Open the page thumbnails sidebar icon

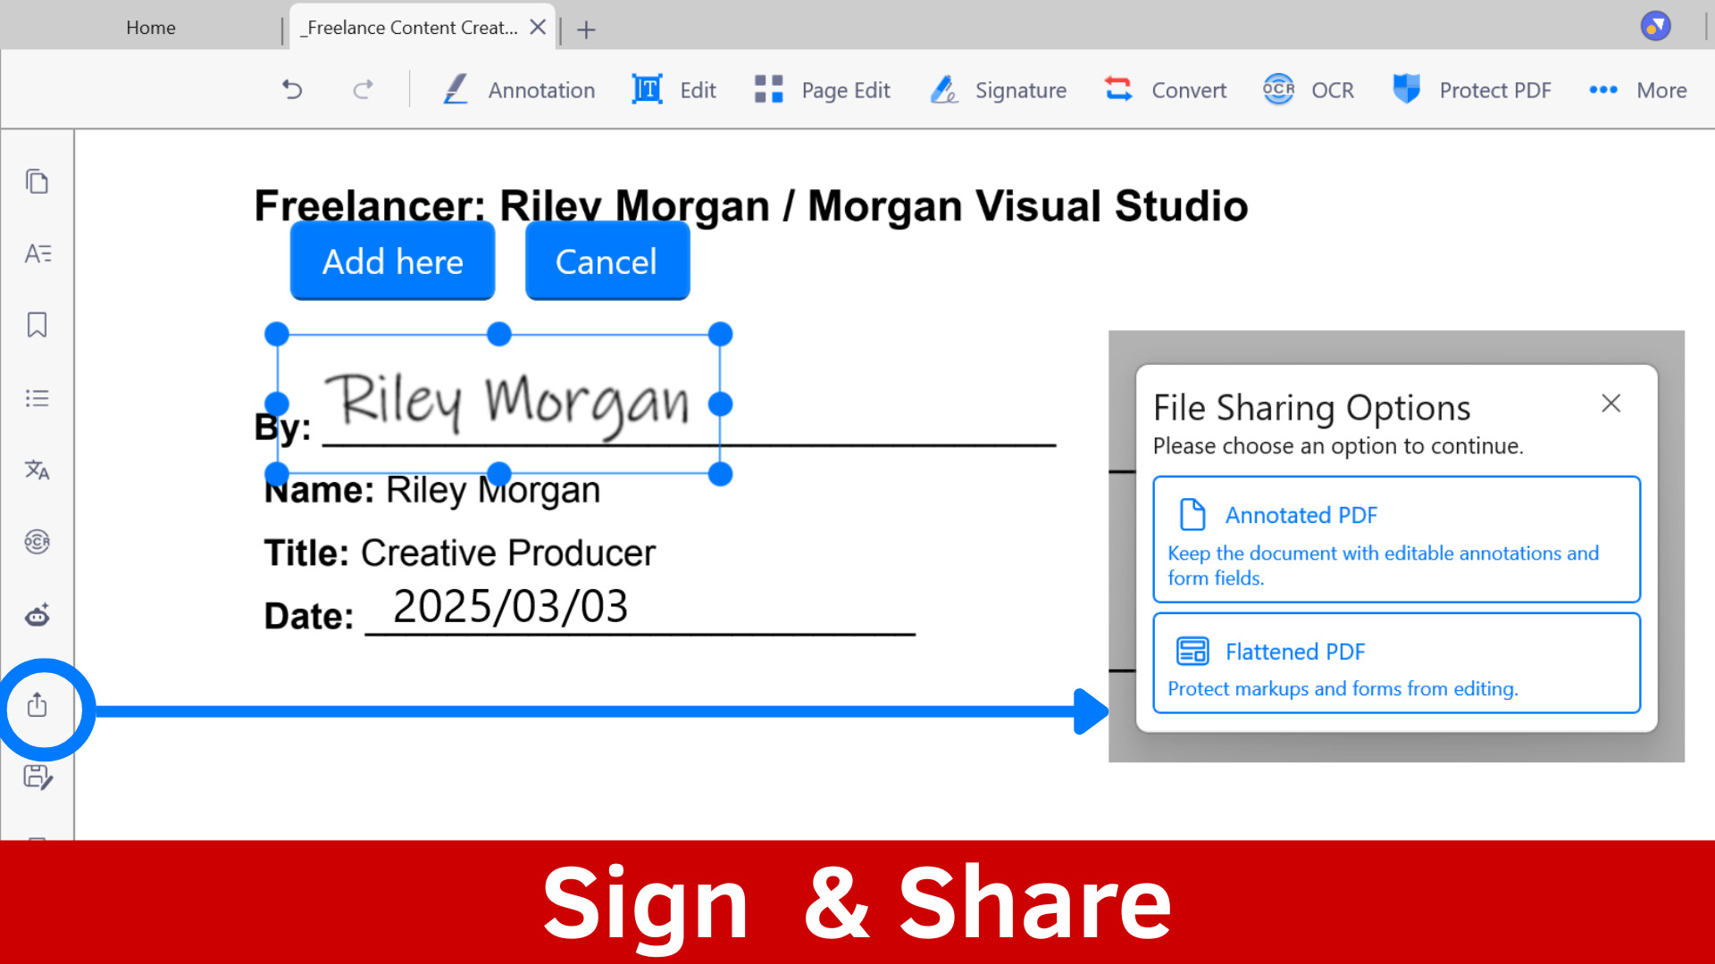click(37, 181)
